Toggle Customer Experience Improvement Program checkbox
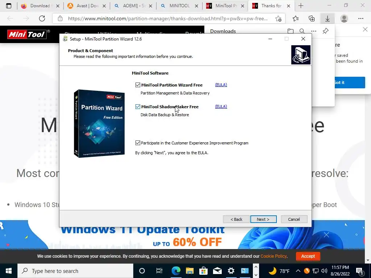371x278 pixels. (x=138, y=143)
